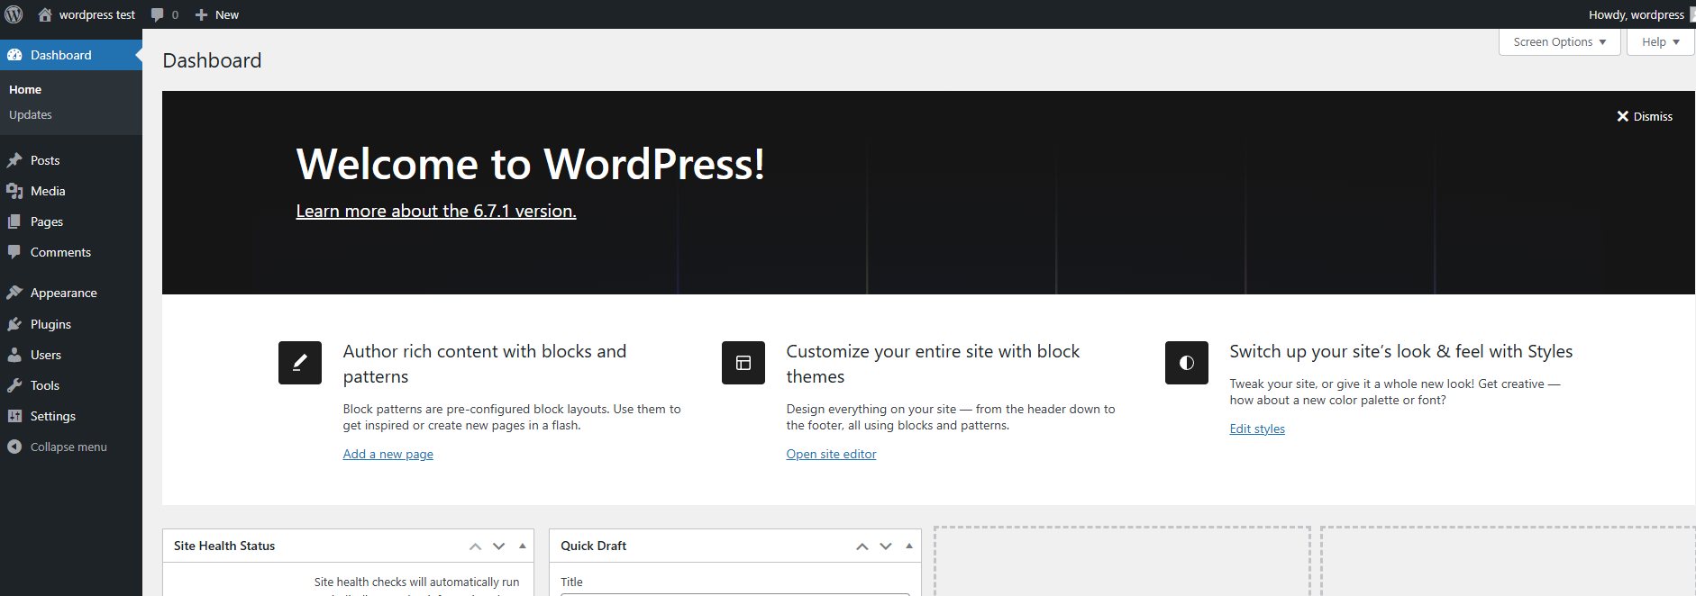This screenshot has width=1696, height=596.
Task: Click the Welcome to WordPress! heading
Action: (x=531, y=164)
